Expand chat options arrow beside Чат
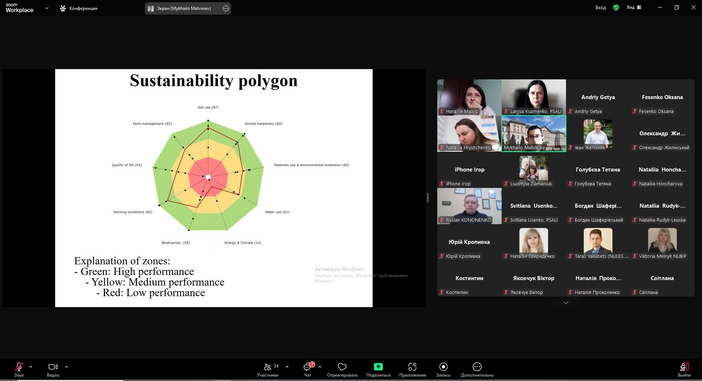Image resolution: width=702 pixels, height=381 pixels. pos(320,366)
